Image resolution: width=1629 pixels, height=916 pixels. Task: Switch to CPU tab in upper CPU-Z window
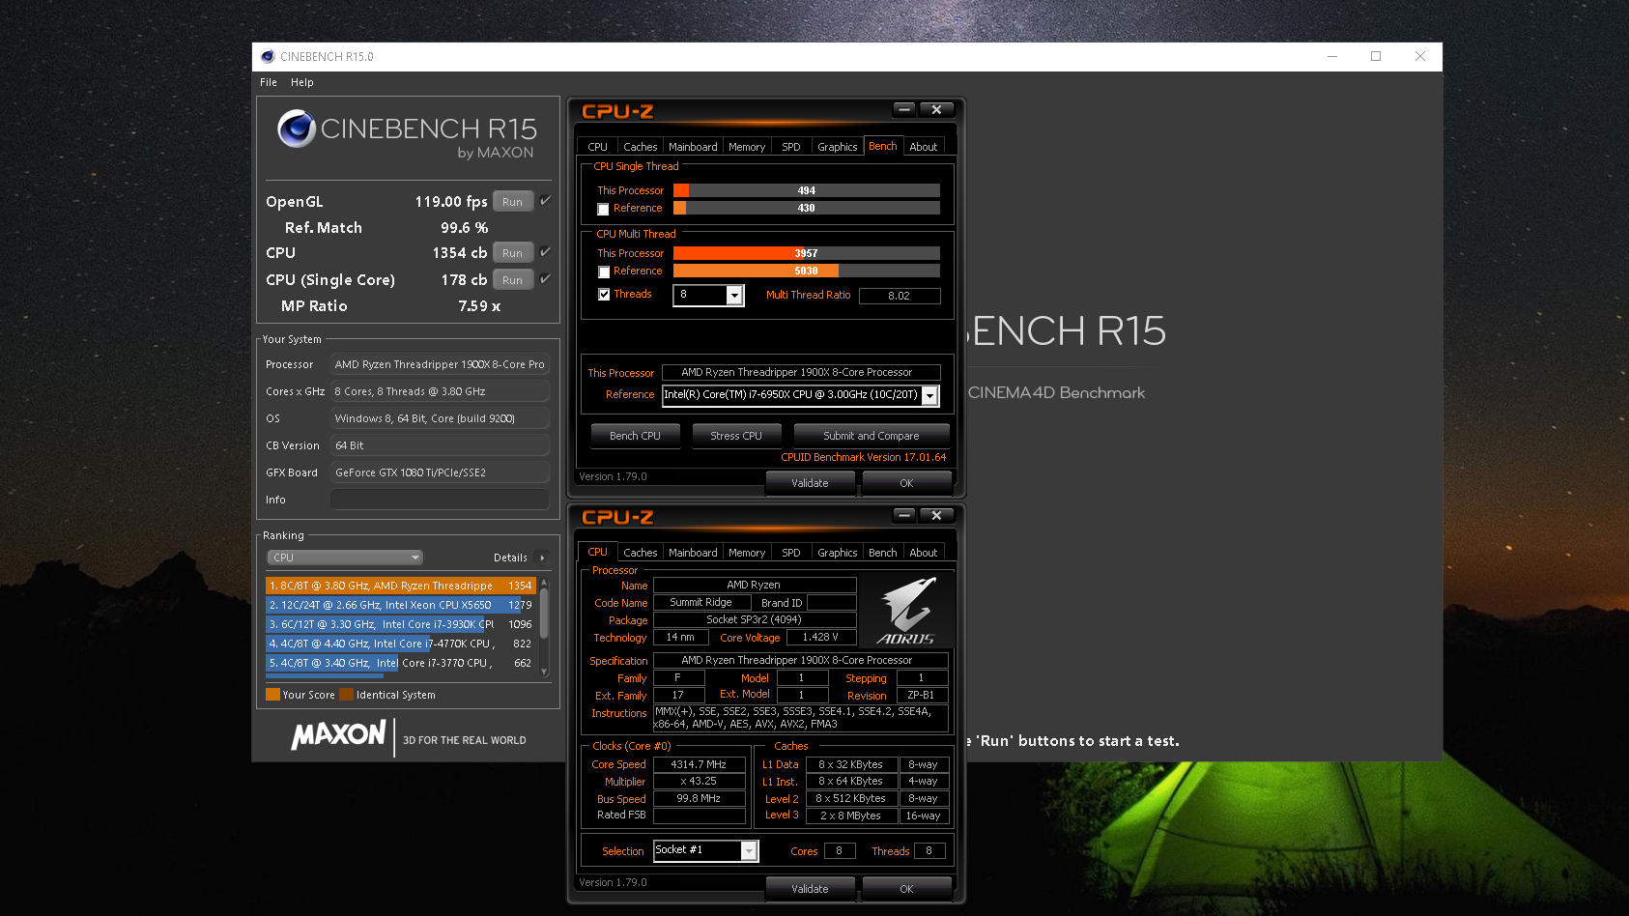click(598, 147)
